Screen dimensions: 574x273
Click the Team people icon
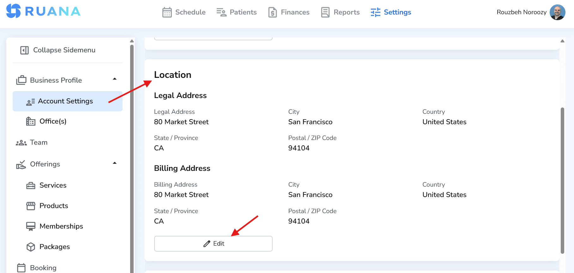coord(21,143)
